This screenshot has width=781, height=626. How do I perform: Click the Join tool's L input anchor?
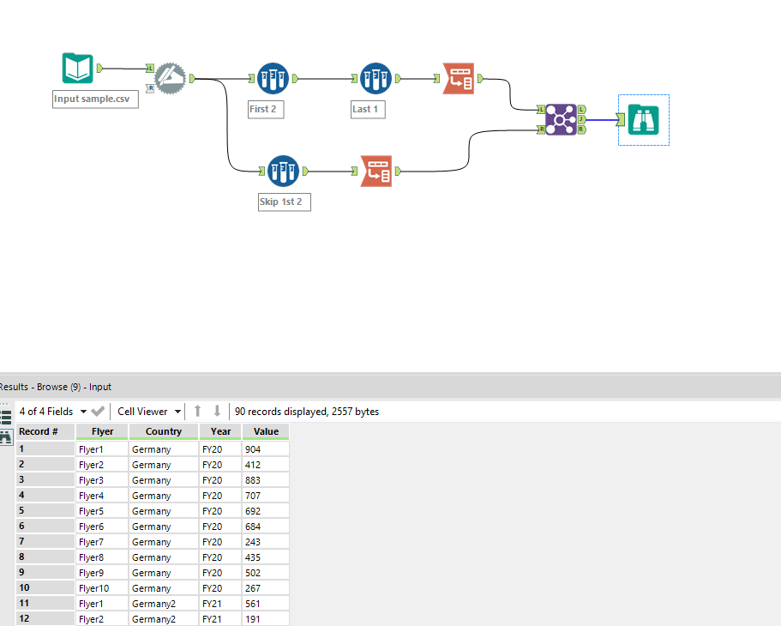[541, 109]
